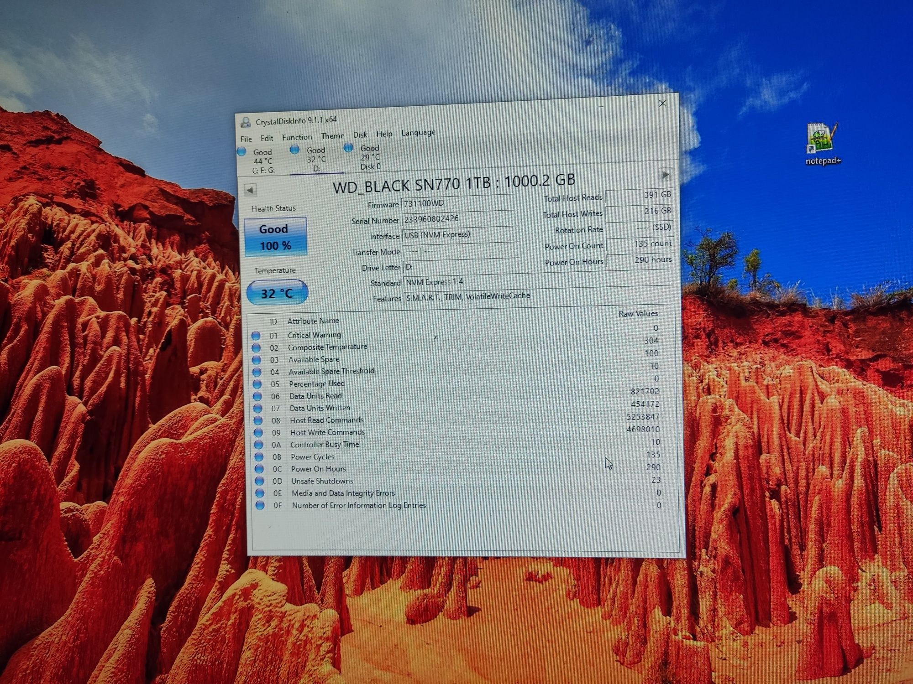913x684 pixels.
Task: Go to previous disk with left arrow
Action: [250, 190]
